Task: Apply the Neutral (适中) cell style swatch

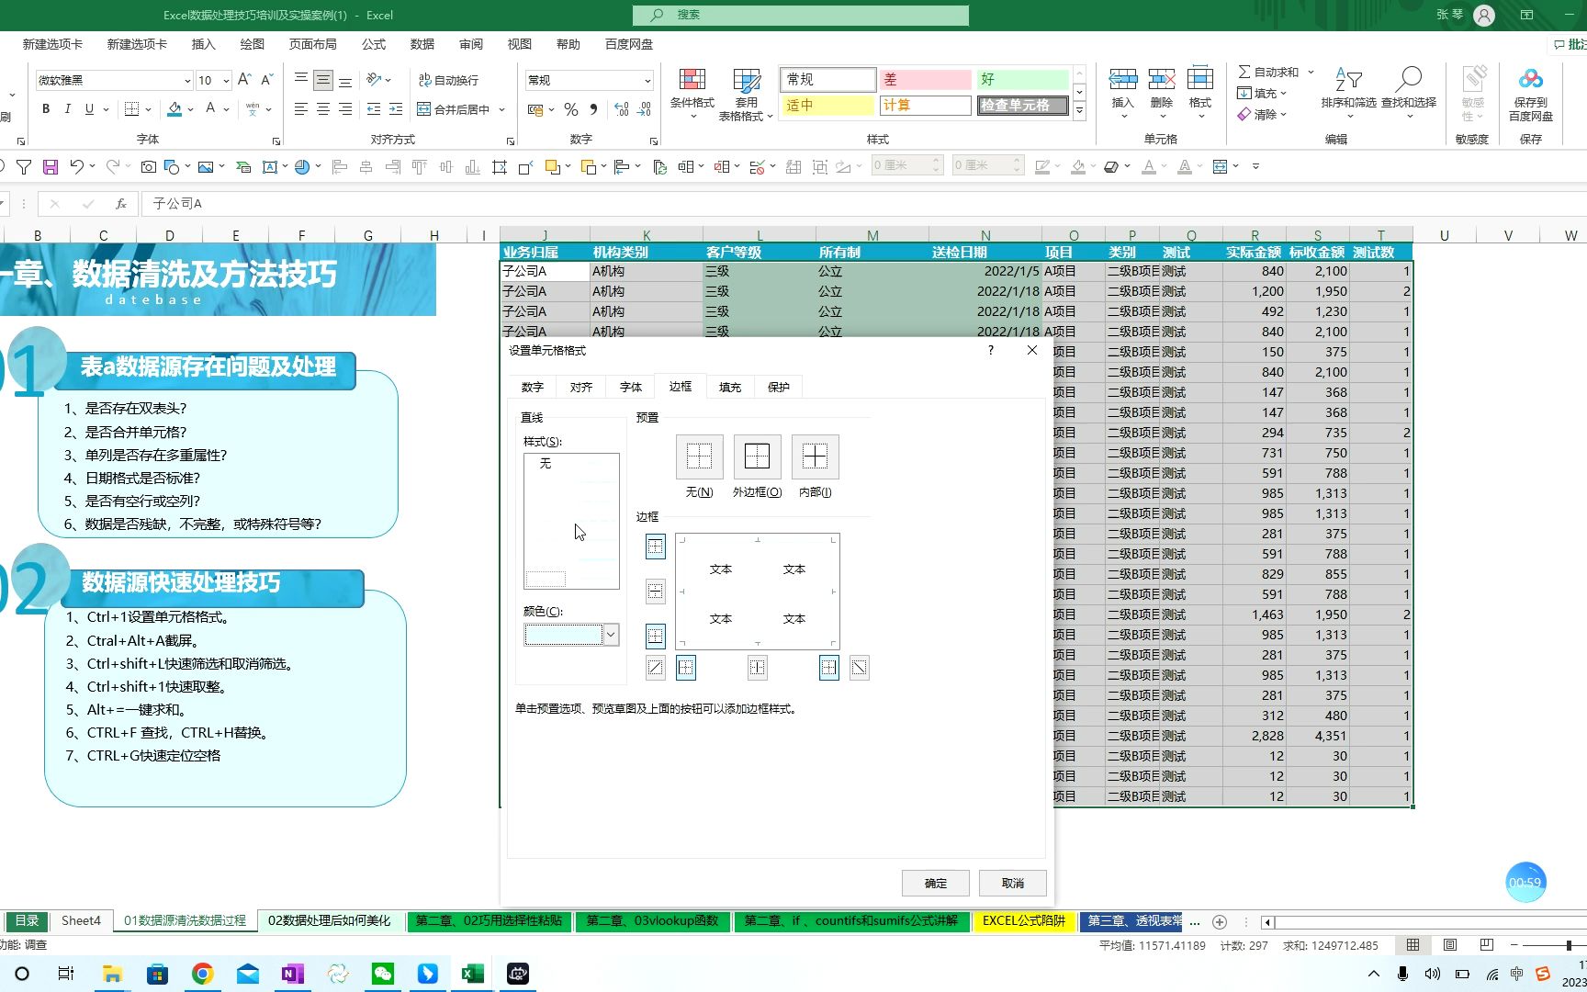Action: 827,105
